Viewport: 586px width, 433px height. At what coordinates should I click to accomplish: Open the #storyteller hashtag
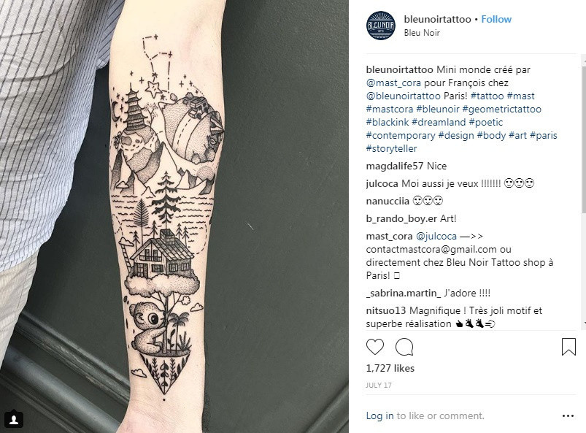[391, 148]
